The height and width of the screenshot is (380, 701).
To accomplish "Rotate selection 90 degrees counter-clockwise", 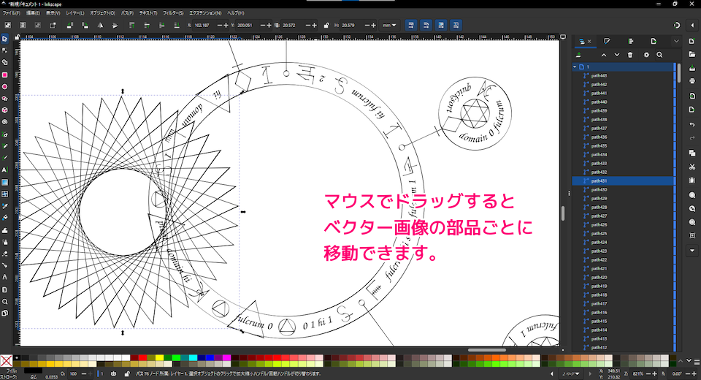I will (x=70, y=26).
